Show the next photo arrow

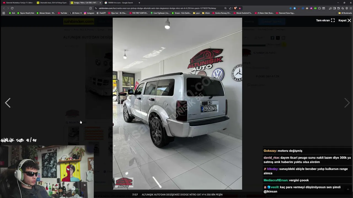click(x=347, y=103)
